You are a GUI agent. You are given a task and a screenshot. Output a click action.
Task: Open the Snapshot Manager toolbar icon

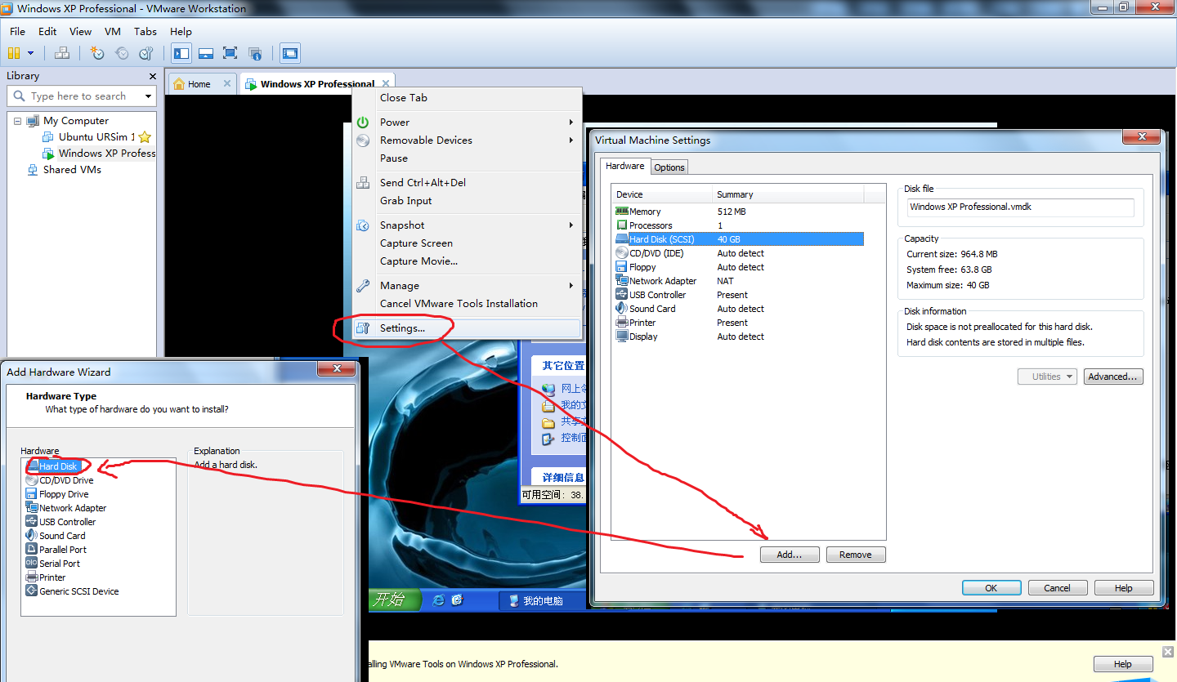pyautogui.click(x=146, y=53)
